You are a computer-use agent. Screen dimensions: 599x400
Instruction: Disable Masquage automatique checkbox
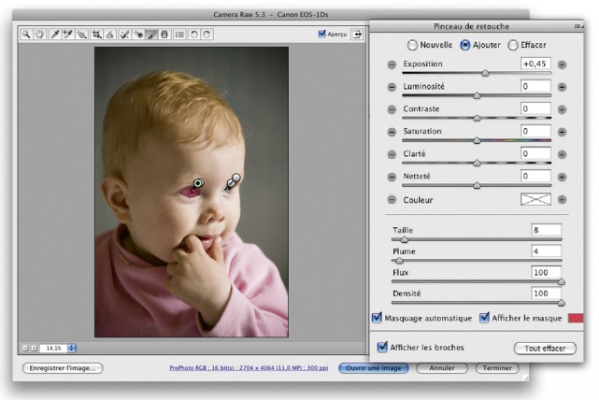coord(377,318)
